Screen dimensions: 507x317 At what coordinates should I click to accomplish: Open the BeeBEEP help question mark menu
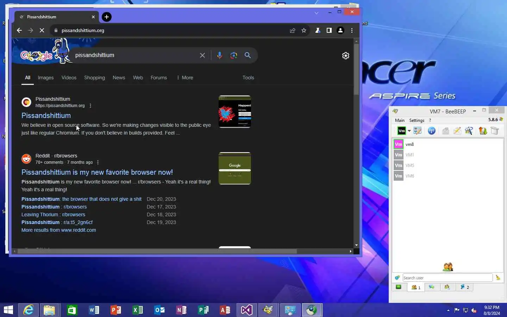(430, 120)
